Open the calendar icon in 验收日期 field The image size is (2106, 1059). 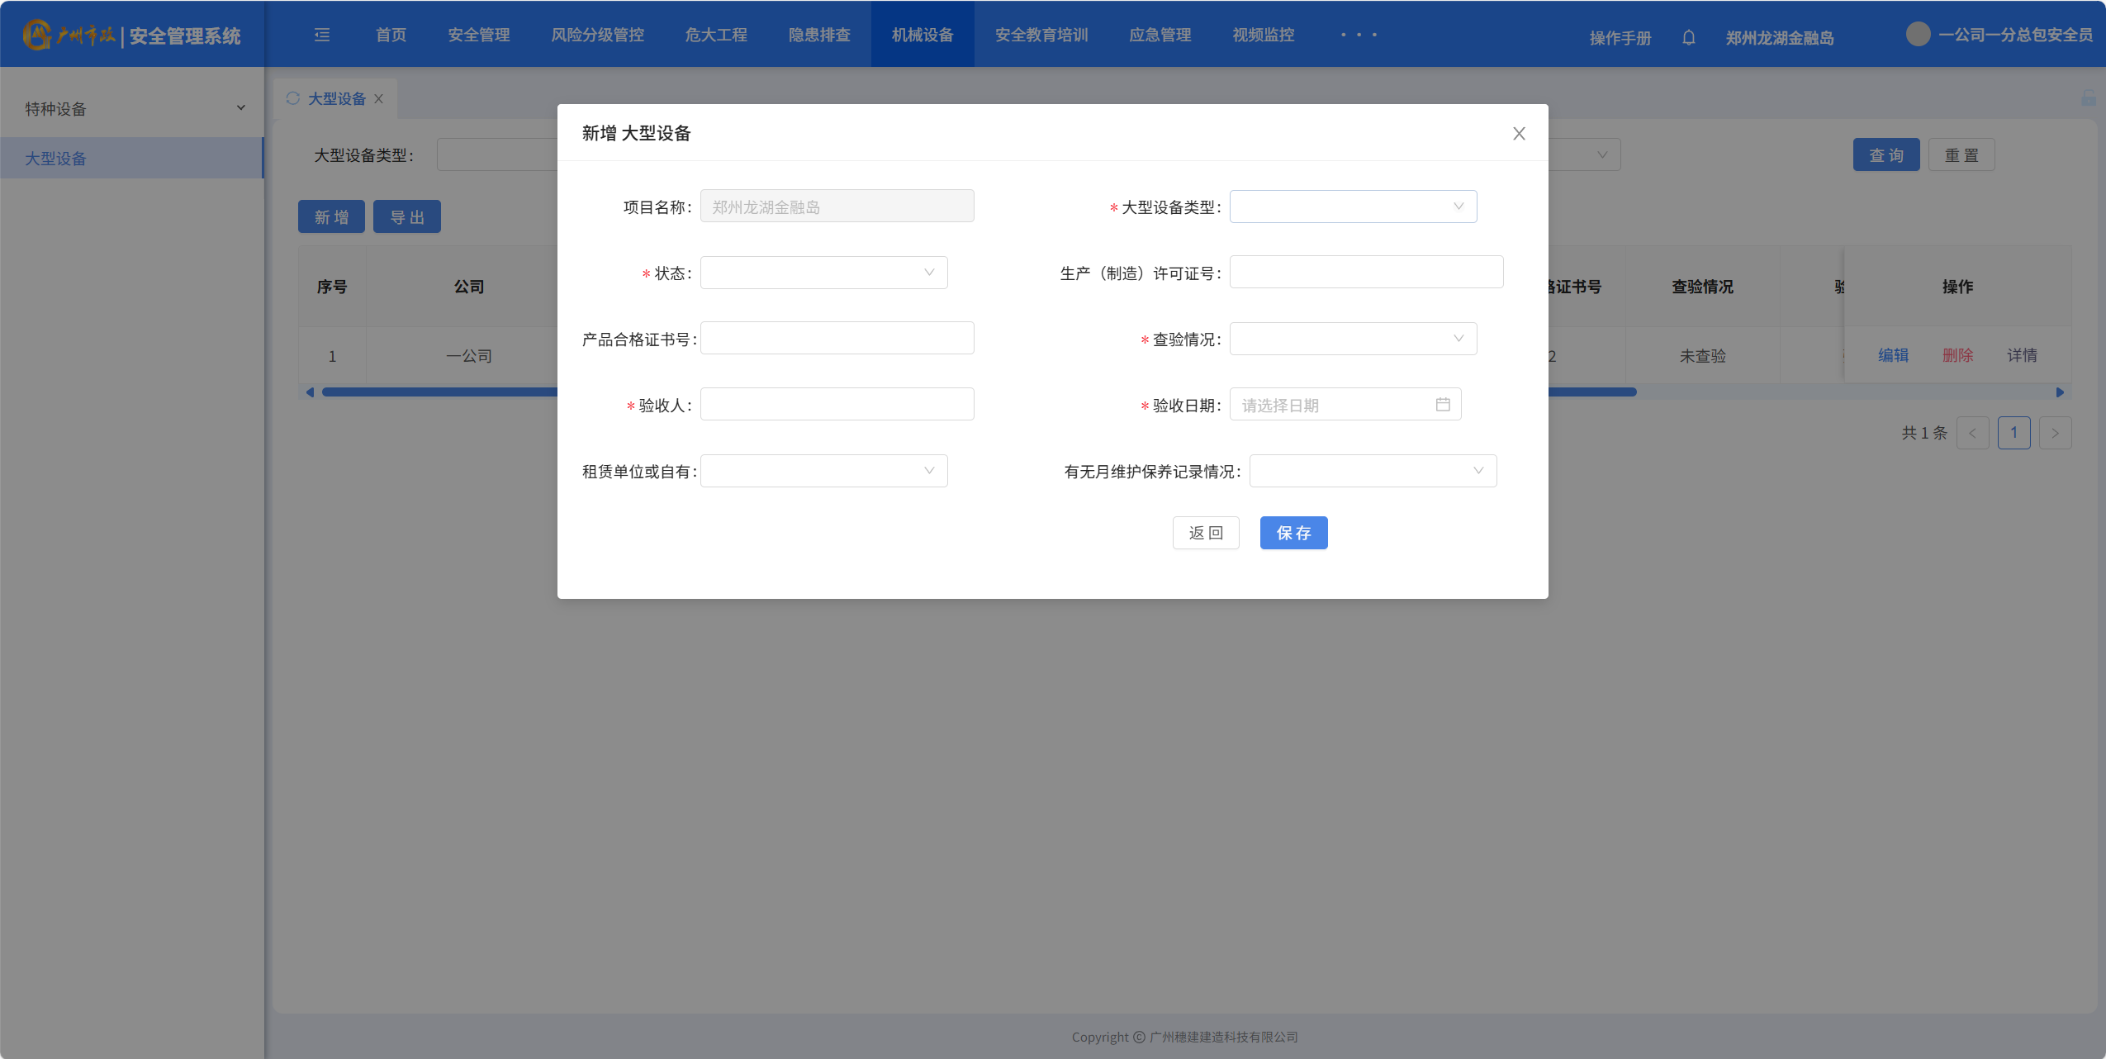(1442, 405)
